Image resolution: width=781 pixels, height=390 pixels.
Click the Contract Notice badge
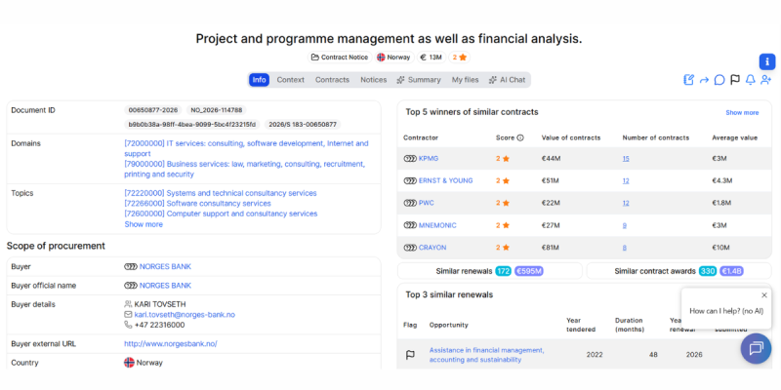click(x=340, y=58)
